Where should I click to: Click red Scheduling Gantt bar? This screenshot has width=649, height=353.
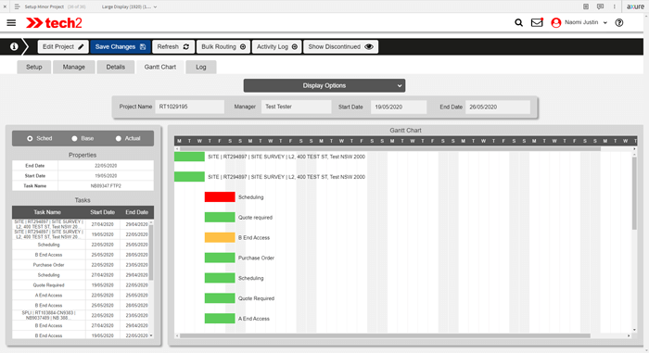click(220, 197)
